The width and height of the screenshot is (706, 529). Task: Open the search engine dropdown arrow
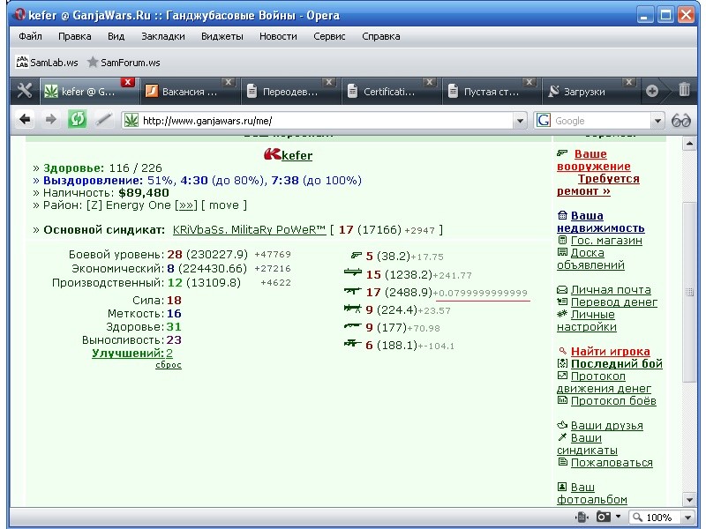tap(657, 121)
